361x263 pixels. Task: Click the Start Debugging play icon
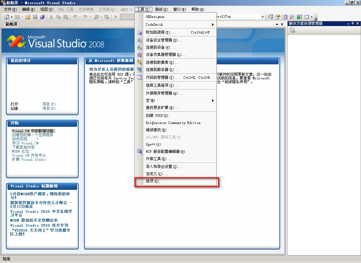point(116,17)
